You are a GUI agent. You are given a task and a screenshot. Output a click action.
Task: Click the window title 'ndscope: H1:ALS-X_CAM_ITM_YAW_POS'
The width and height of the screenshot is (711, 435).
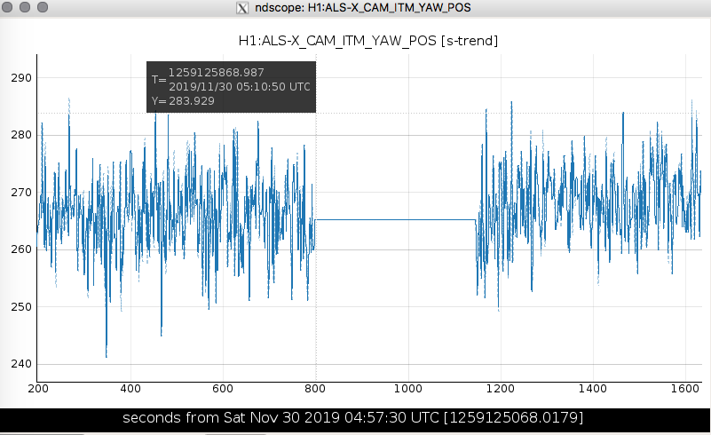tap(363, 8)
